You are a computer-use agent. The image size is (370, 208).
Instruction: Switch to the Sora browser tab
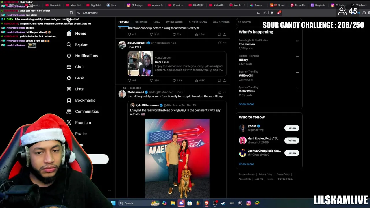pos(112,5)
